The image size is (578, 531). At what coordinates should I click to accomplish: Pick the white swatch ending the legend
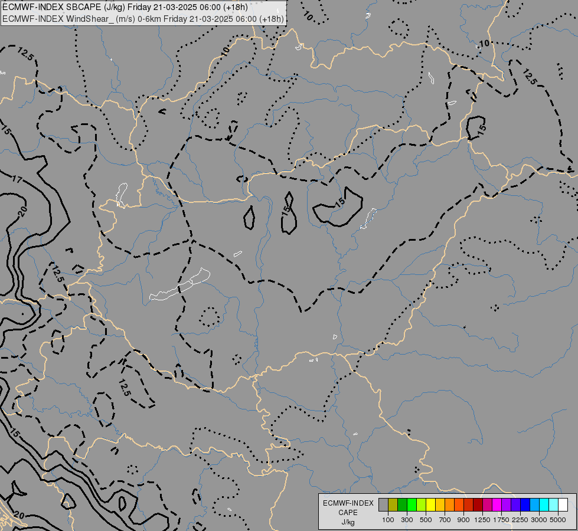563,504
